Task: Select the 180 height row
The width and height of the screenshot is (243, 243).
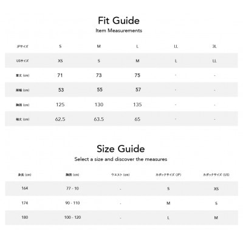Action: tap(122, 217)
